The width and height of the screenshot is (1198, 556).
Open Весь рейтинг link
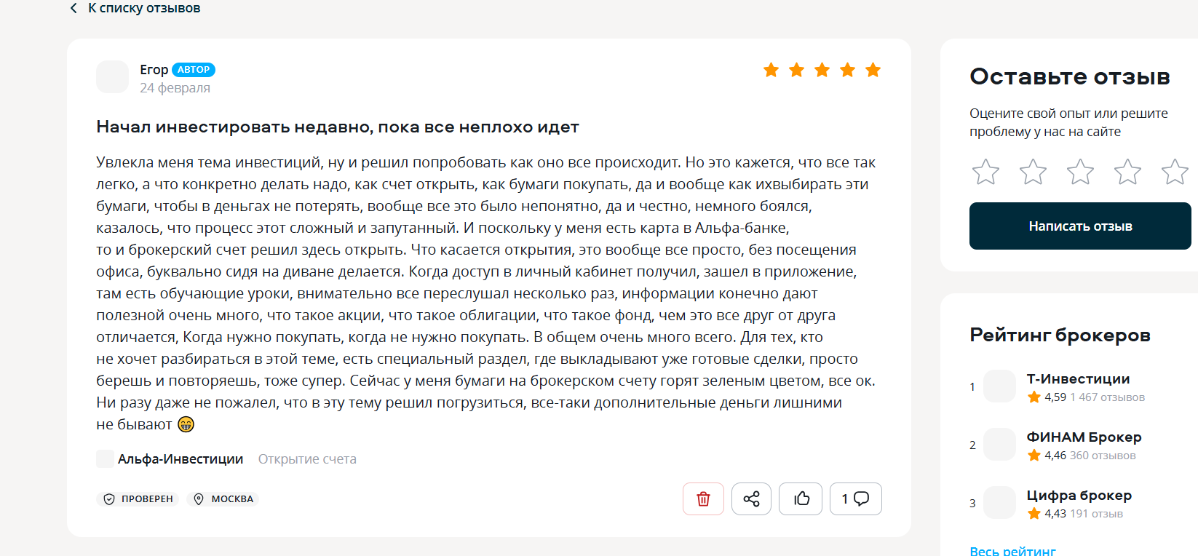point(1012,551)
